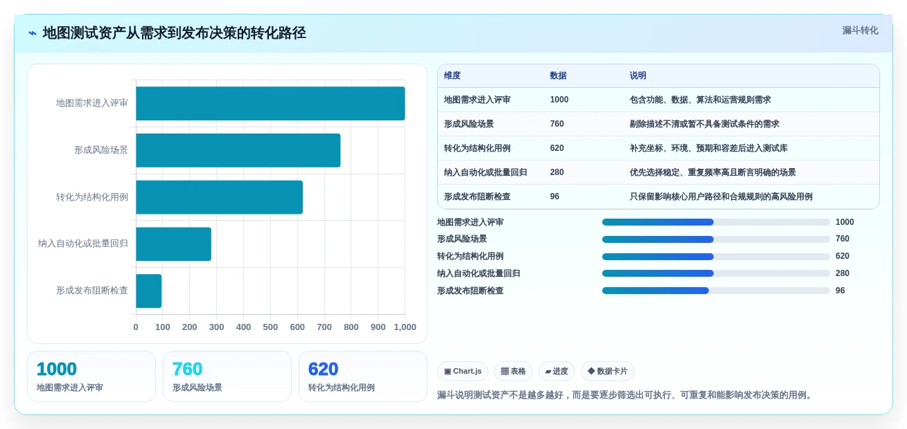Screen dimensions: 907x429
Task: Open the 760 形成风险场景 stat card
Action: tap(227, 376)
